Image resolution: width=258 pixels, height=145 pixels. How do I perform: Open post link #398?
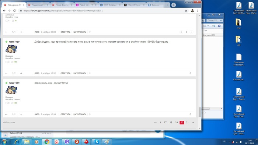point(37,32)
